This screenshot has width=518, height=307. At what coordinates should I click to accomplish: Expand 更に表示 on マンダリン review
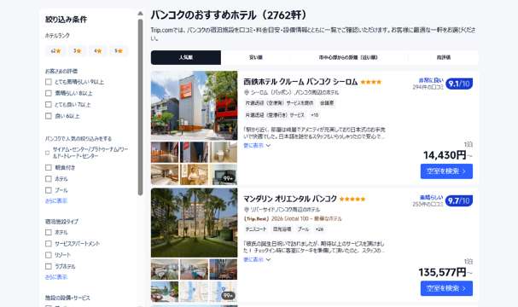tap(257, 259)
